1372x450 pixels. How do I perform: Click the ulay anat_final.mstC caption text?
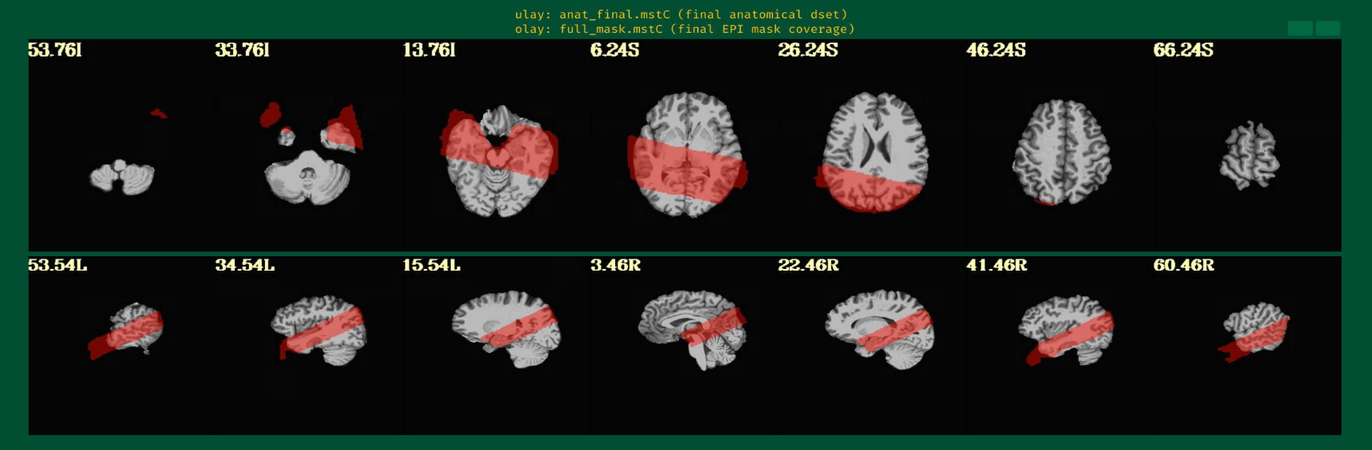[x=681, y=14]
